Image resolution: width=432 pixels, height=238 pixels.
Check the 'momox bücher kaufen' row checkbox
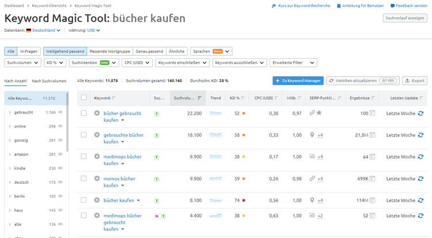(84, 179)
